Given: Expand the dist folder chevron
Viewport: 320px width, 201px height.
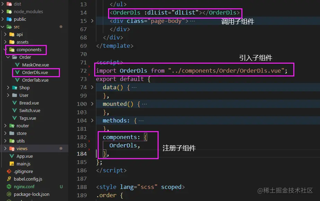Looking at the screenshot, I should click(x=3, y=4).
